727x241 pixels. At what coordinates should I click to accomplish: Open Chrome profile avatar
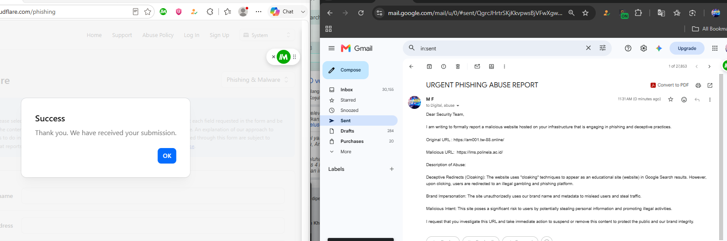(716, 13)
